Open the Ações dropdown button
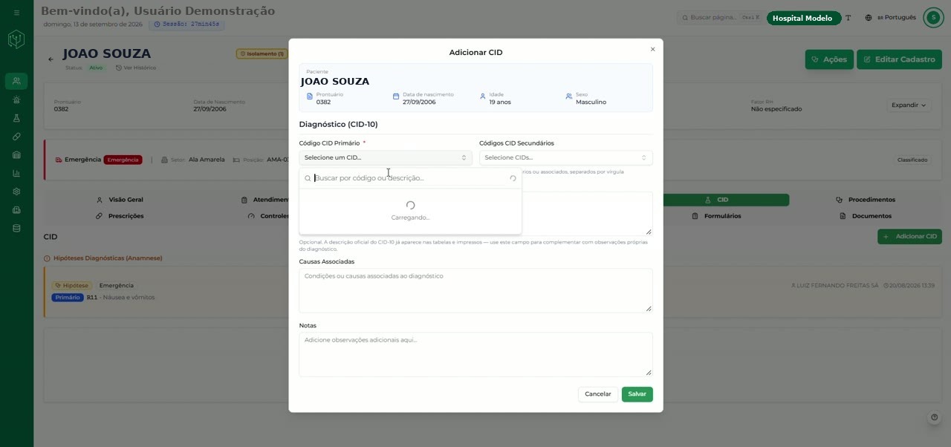Screen dimensions: 951x447 (829, 59)
